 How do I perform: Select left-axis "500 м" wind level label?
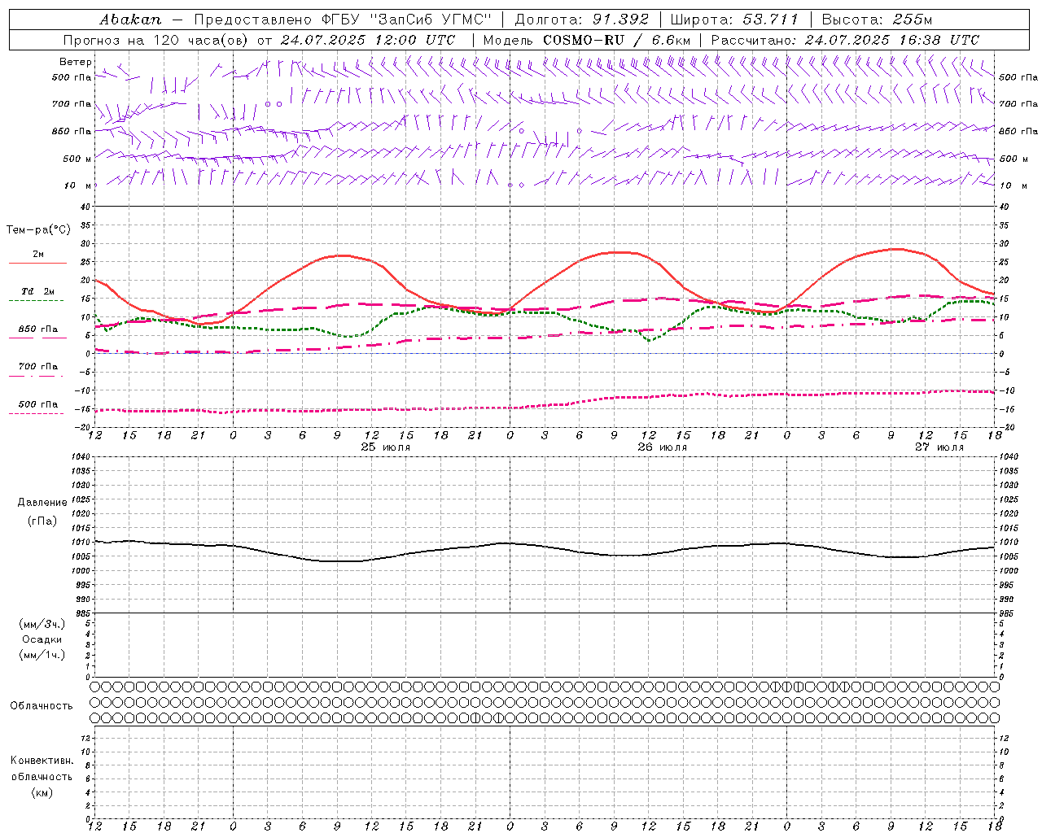point(77,159)
